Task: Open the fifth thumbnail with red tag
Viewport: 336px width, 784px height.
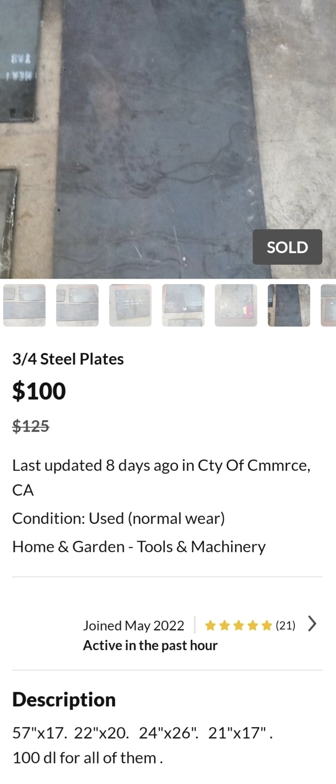Action: pos(236,305)
